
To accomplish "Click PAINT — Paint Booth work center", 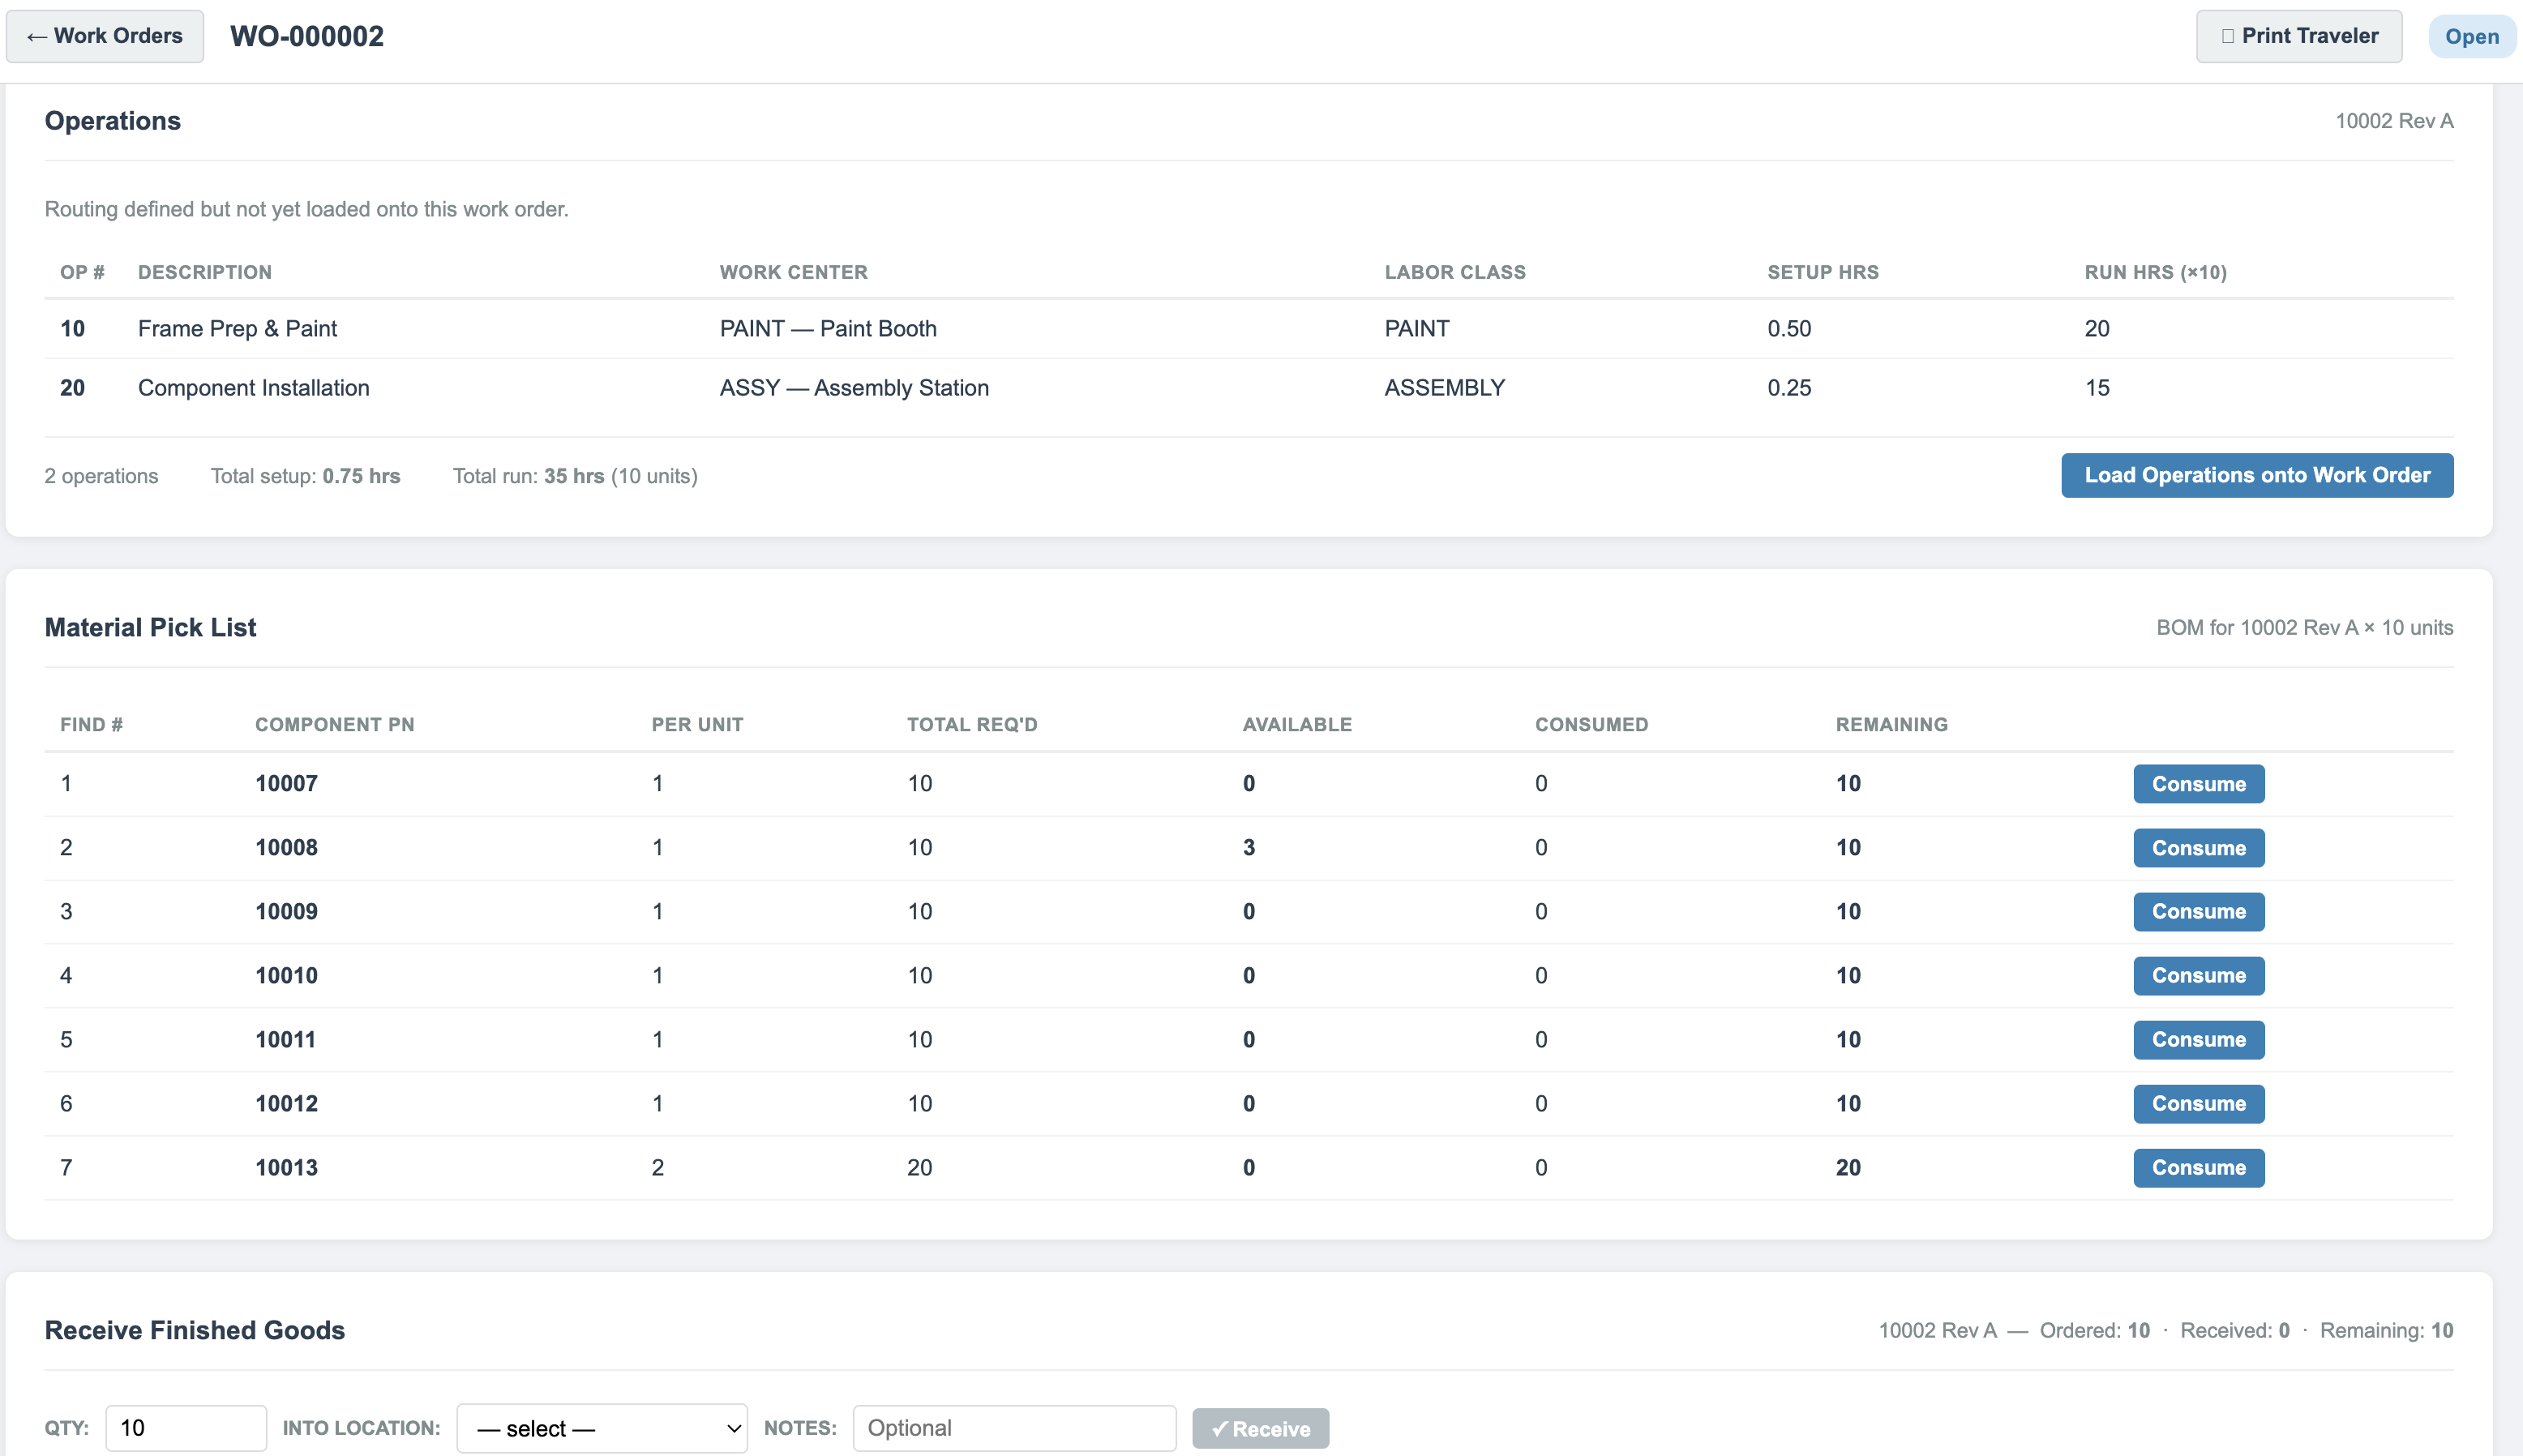I will tap(828, 329).
